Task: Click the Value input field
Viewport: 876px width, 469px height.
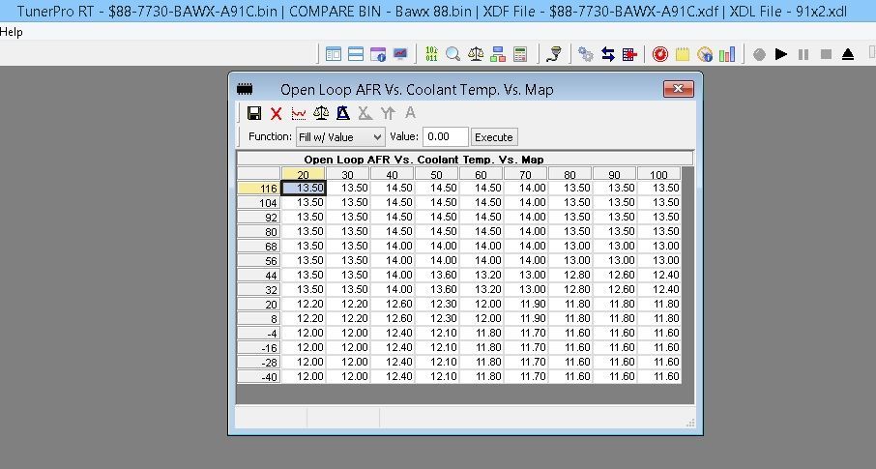Action: pos(445,137)
